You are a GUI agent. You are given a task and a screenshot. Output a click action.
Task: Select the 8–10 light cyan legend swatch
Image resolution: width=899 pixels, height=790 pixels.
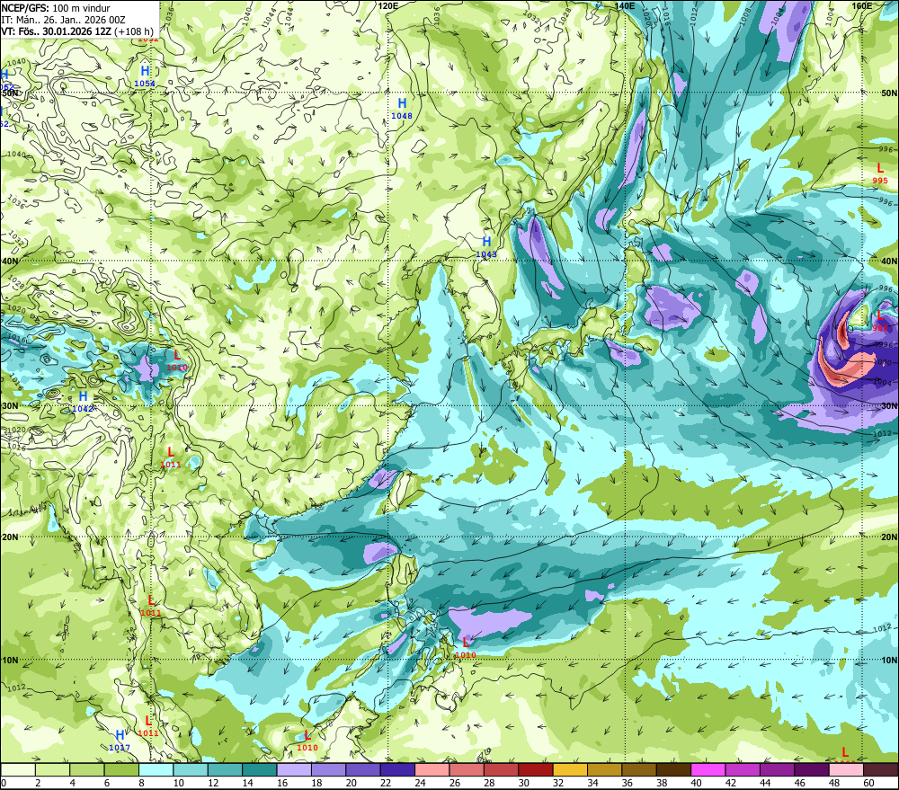point(156,769)
